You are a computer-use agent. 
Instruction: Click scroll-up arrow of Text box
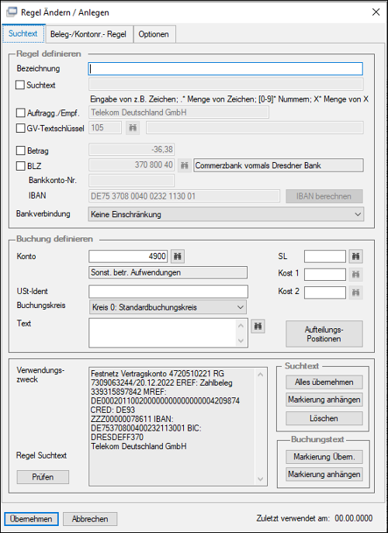click(x=241, y=326)
